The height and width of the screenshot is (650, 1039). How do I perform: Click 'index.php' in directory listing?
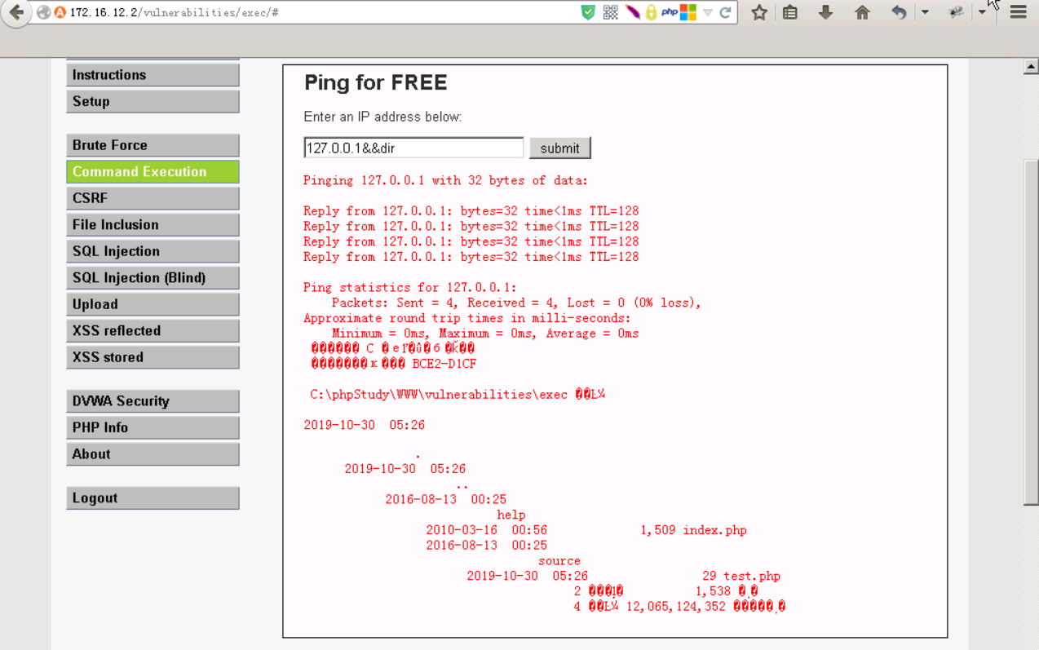(x=714, y=530)
